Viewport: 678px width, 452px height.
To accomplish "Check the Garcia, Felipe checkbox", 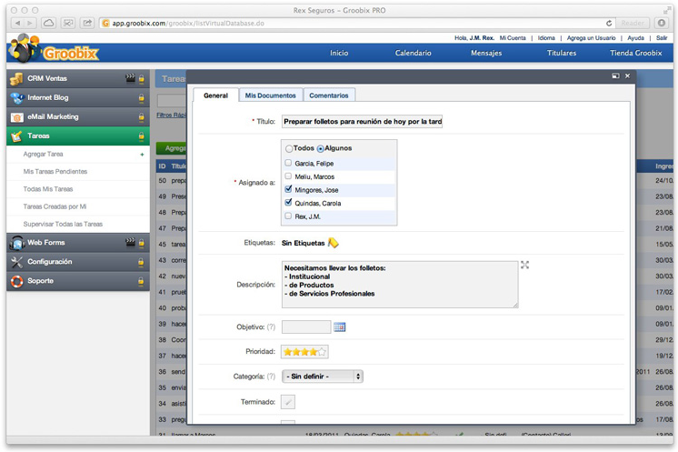I will (x=288, y=163).
